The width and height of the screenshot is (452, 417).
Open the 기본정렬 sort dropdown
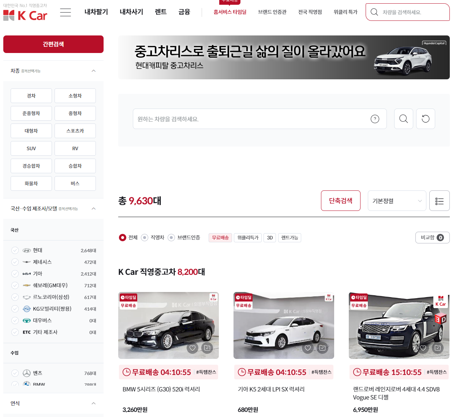click(x=397, y=200)
